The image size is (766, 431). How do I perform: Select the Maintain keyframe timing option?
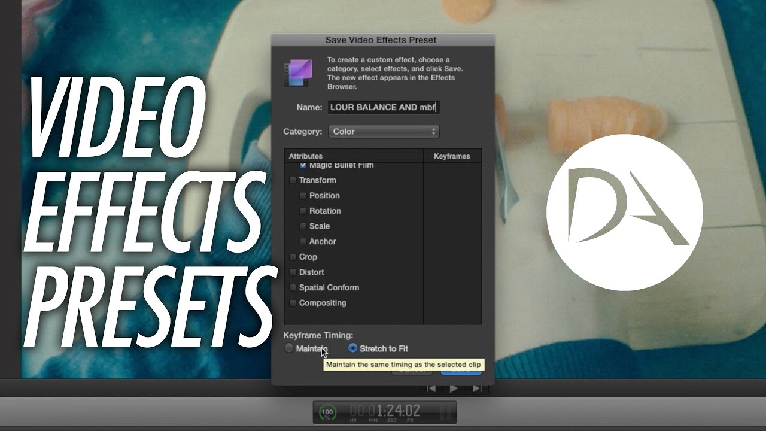click(x=289, y=348)
